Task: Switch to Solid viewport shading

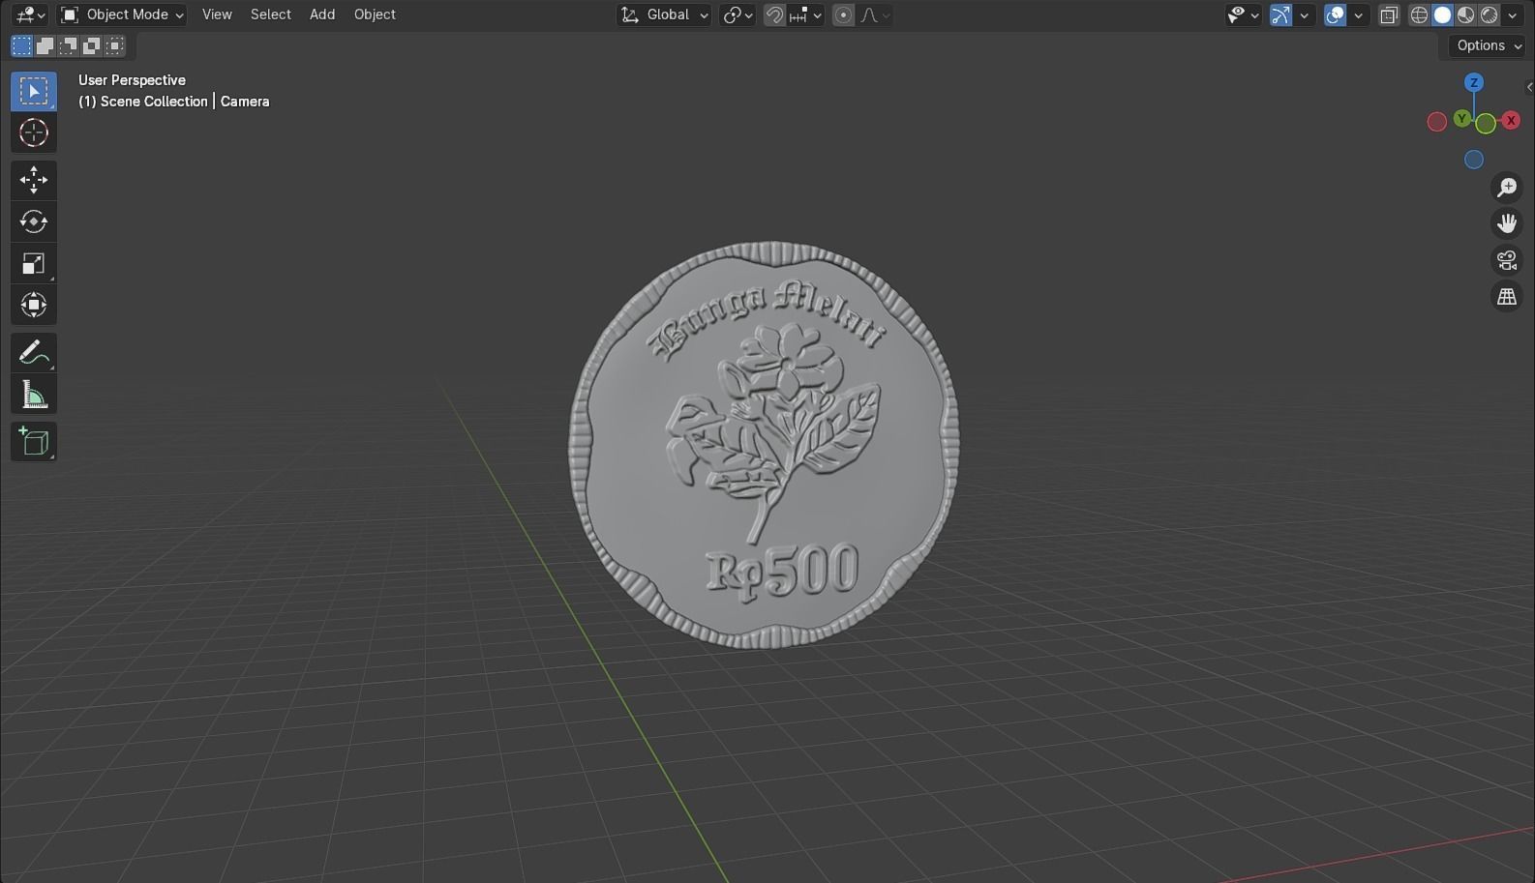Action: click(x=1442, y=15)
